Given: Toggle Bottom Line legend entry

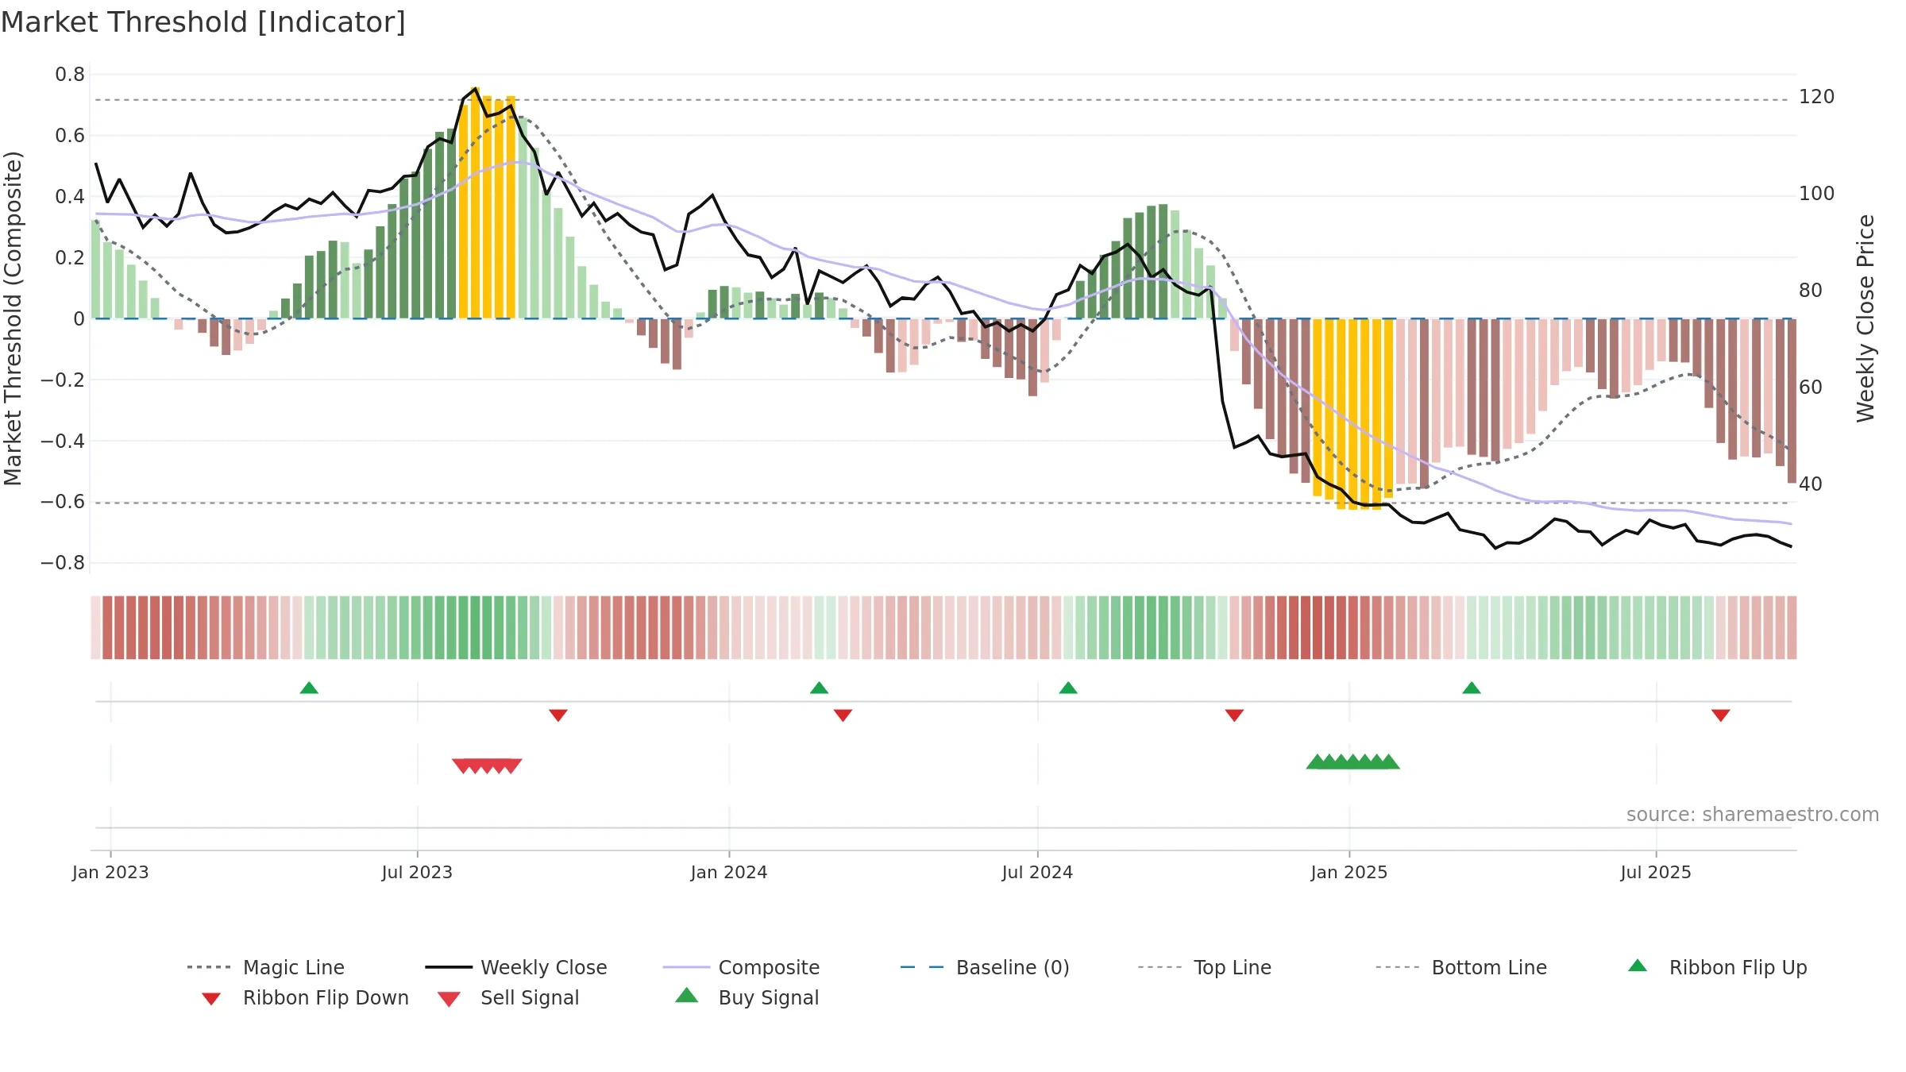Looking at the screenshot, I should [1461, 967].
